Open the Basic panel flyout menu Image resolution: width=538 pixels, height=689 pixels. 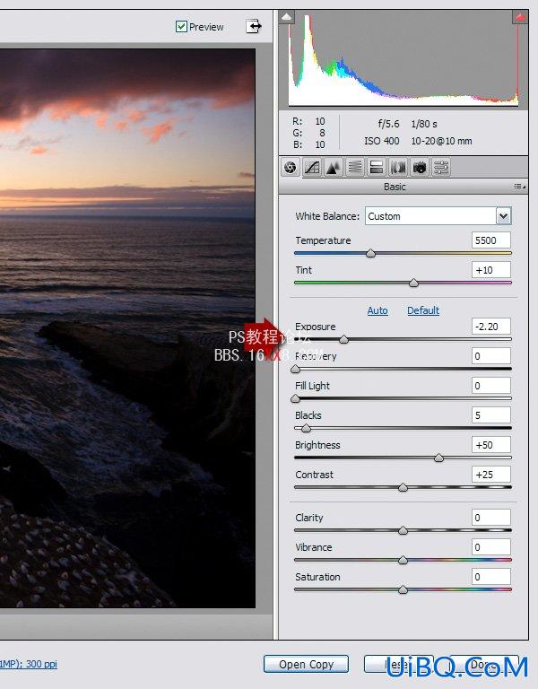coord(519,187)
